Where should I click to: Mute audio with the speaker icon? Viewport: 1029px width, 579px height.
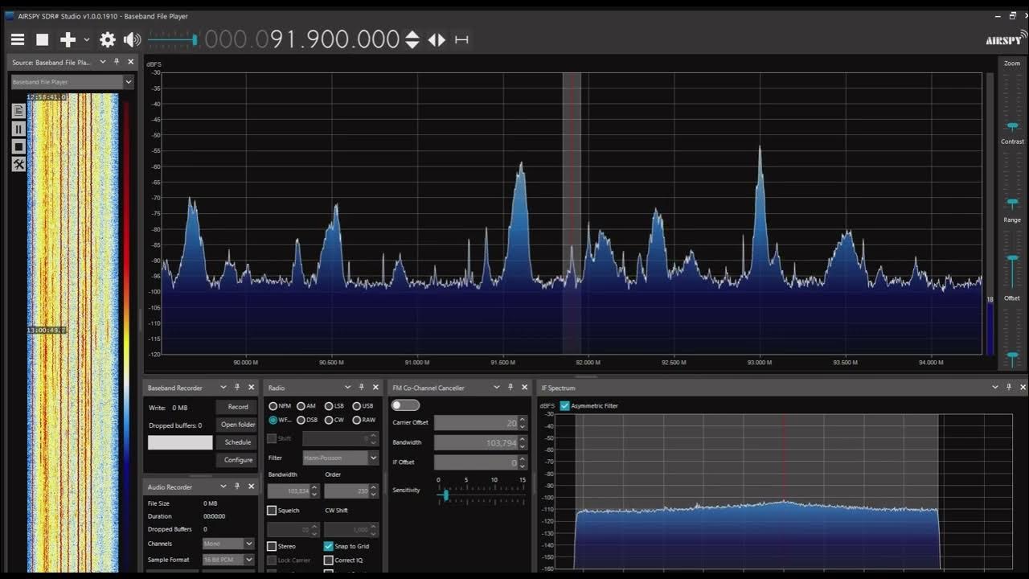(133, 39)
